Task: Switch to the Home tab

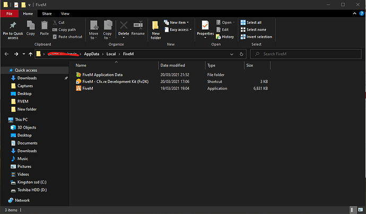Action: point(28,14)
